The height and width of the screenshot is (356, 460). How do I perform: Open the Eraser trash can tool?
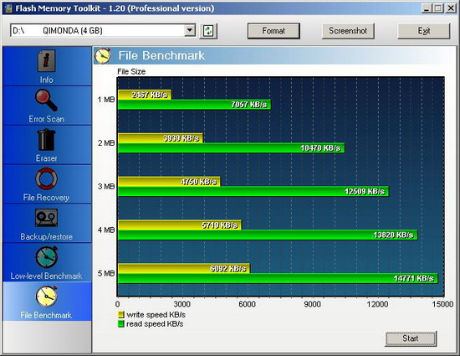click(46, 140)
